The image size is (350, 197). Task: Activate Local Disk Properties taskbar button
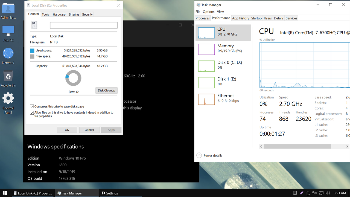pos(33,193)
